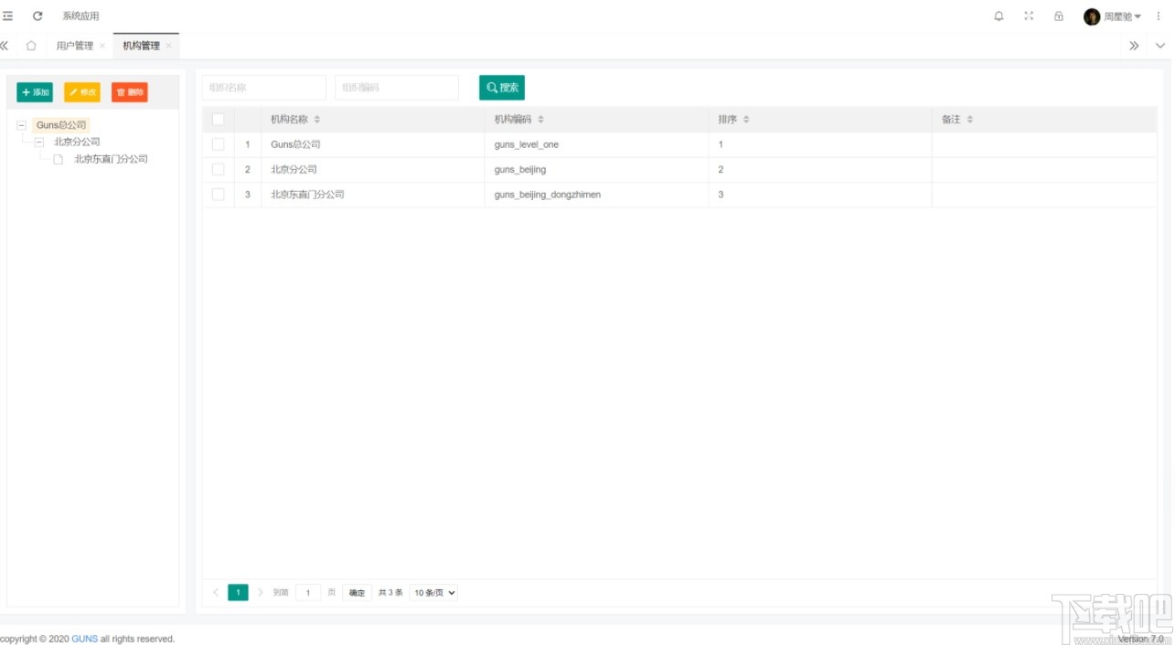Select page 1 in pagination

(238, 593)
